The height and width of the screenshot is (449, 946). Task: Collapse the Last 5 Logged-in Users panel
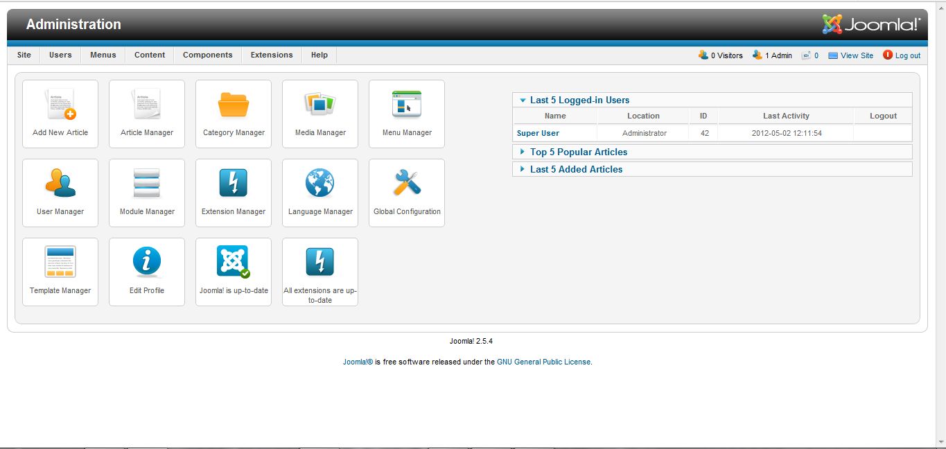712,100
